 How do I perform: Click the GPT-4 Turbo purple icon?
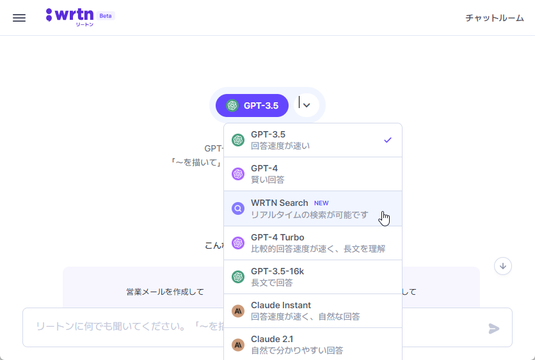[x=238, y=243]
